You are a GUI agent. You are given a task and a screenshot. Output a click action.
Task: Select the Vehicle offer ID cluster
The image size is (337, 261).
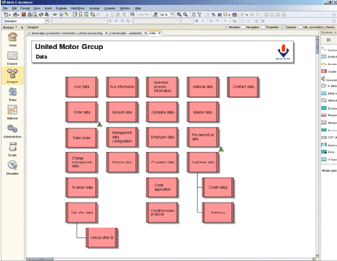click(102, 238)
